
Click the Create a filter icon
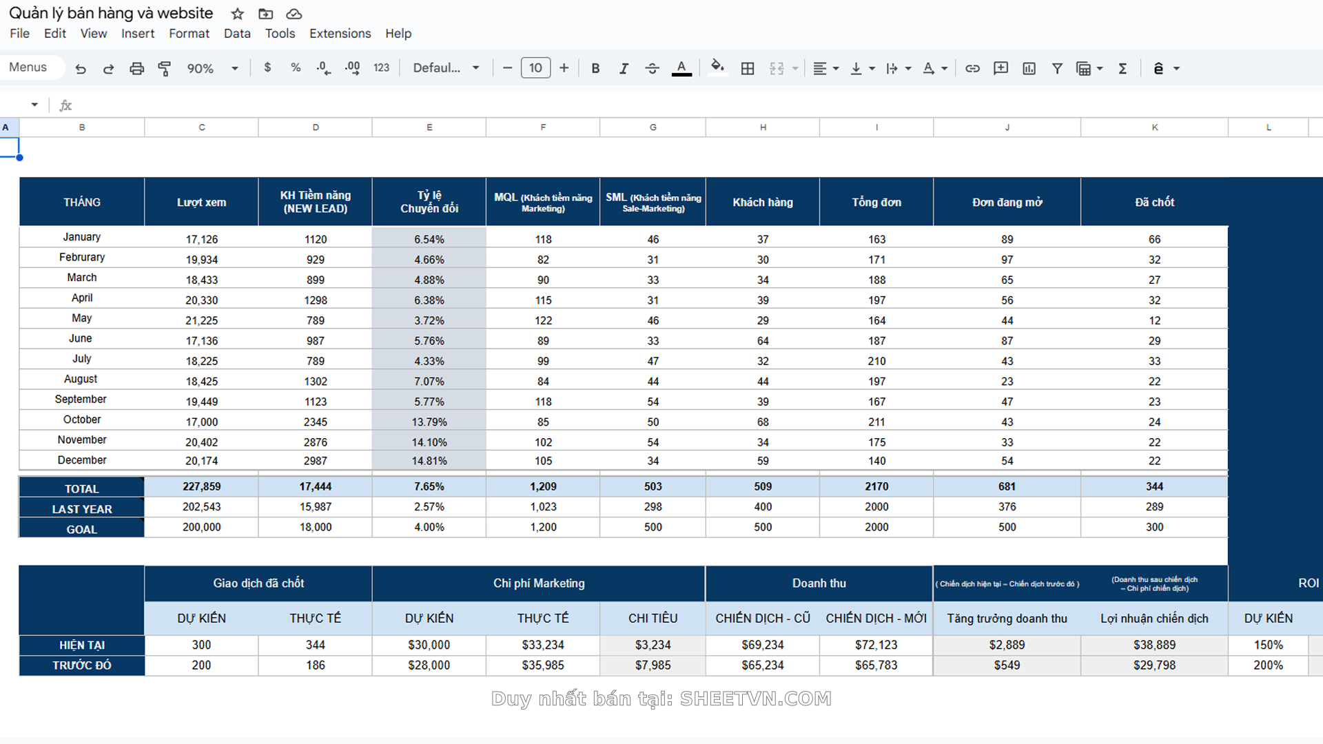coord(1057,68)
